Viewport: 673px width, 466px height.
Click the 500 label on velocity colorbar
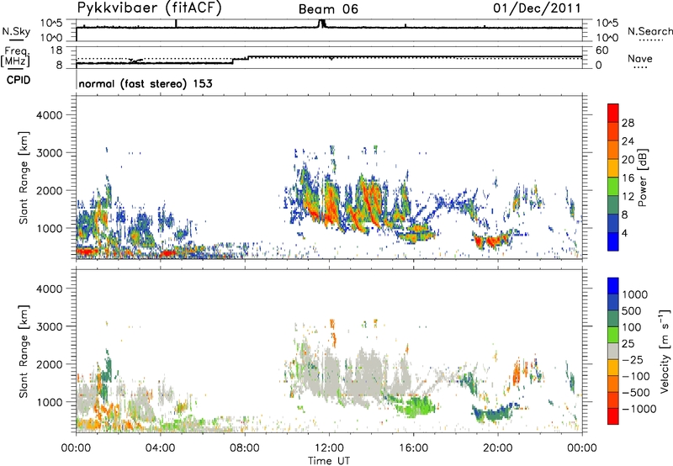[x=632, y=310]
